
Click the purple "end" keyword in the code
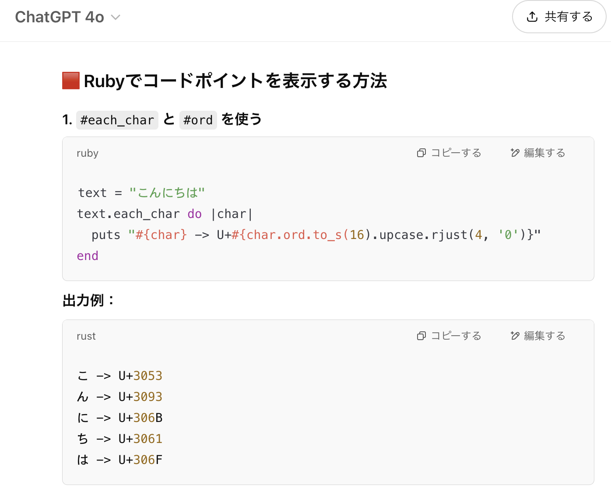(x=88, y=256)
